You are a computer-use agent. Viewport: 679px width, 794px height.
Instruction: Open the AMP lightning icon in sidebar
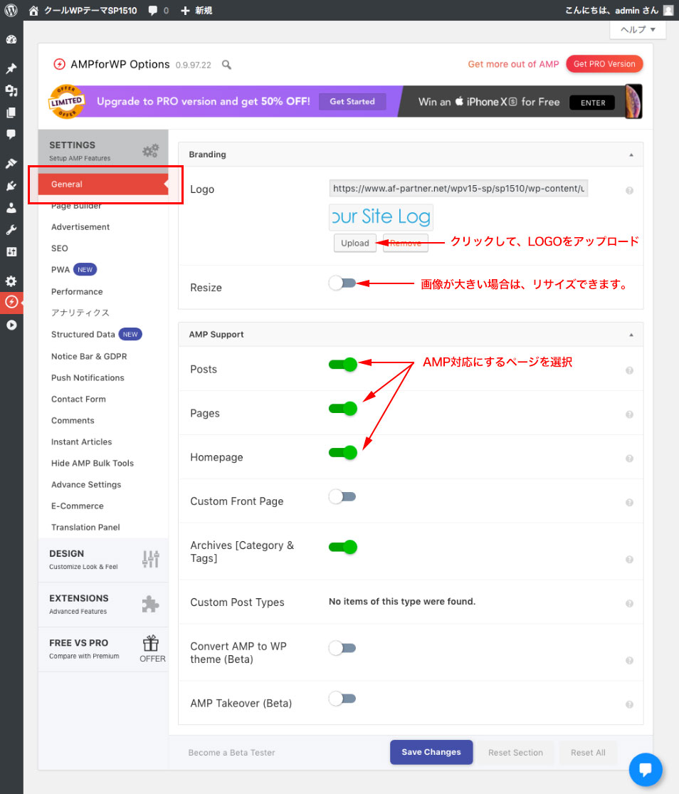click(11, 303)
